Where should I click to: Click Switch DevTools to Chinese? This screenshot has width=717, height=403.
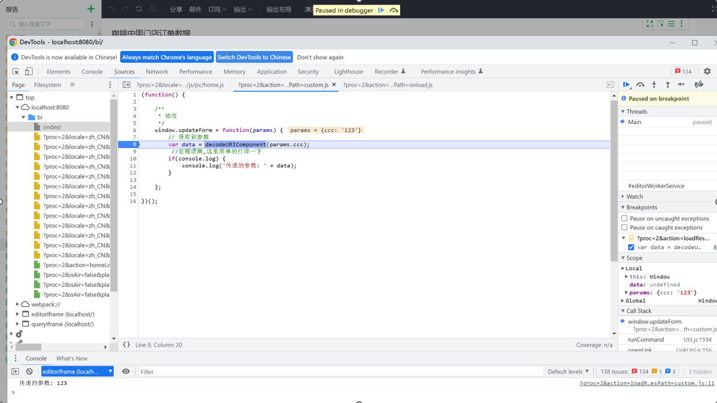pyautogui.click(x=253, y=57)
